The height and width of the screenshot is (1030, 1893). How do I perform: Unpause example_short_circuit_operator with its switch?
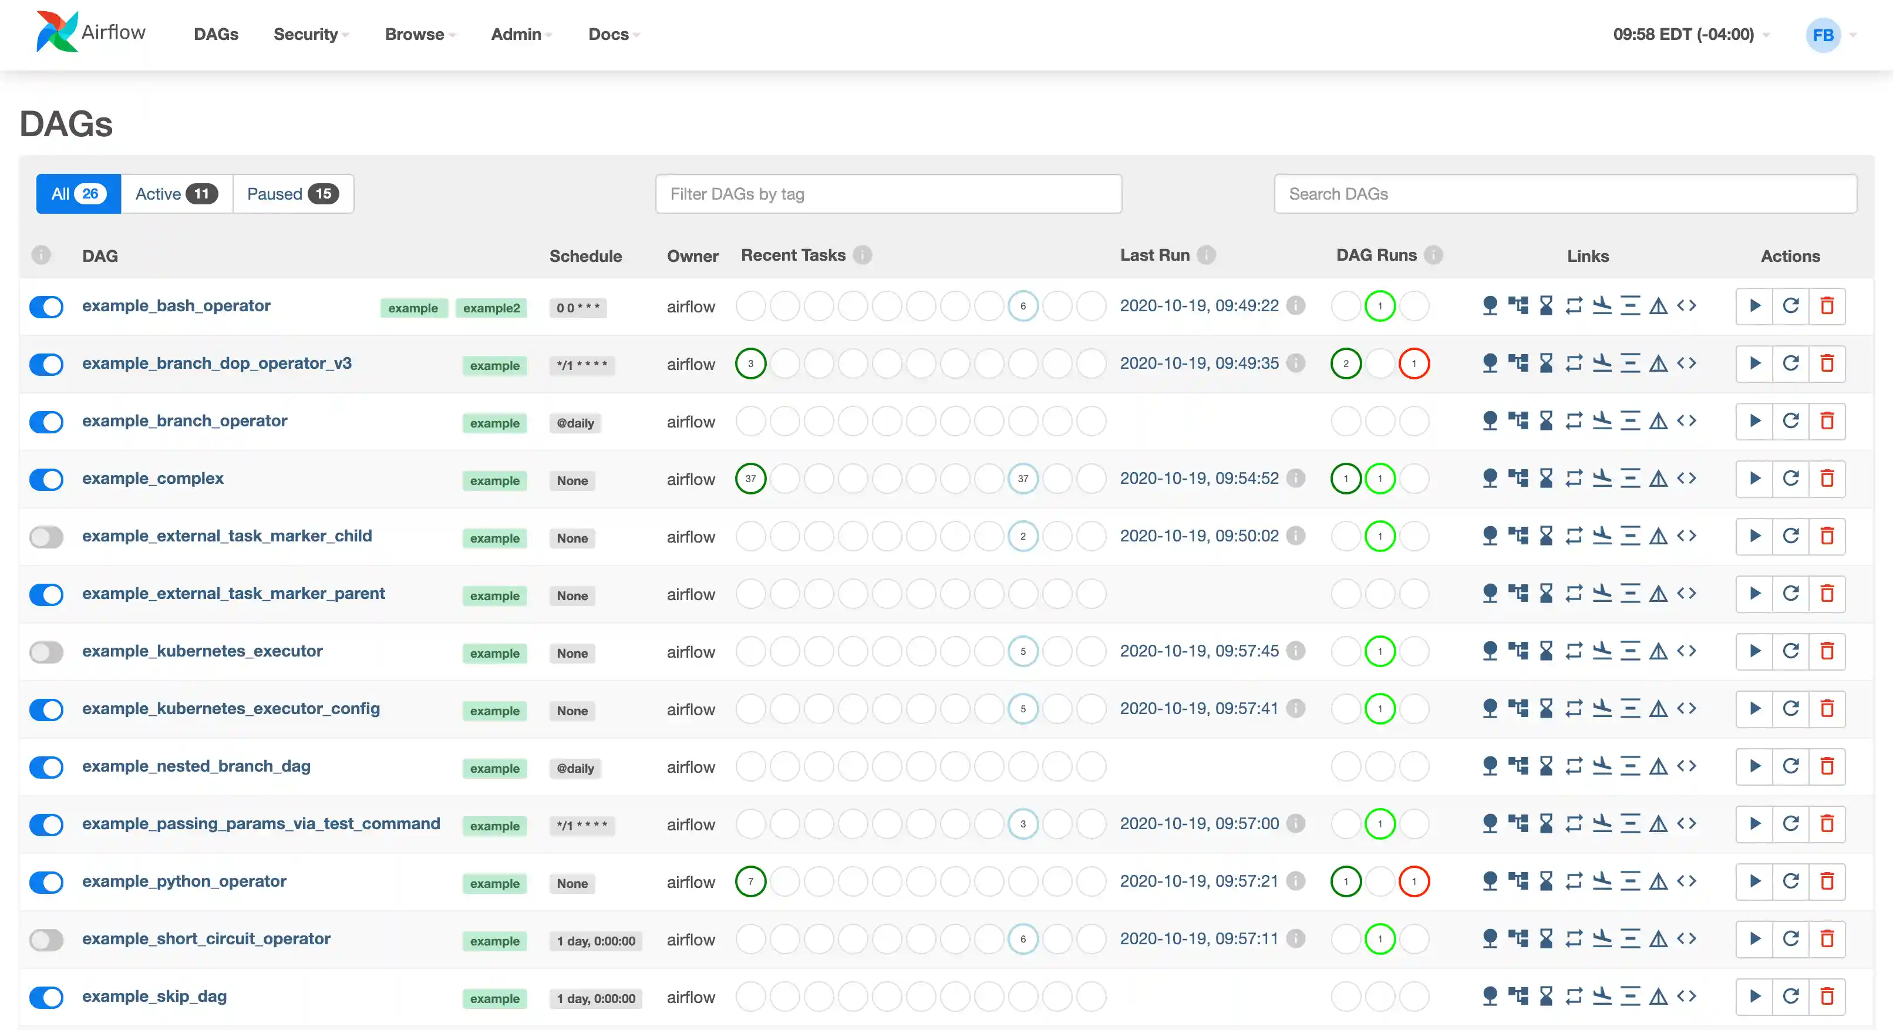[x=46, y=940]
